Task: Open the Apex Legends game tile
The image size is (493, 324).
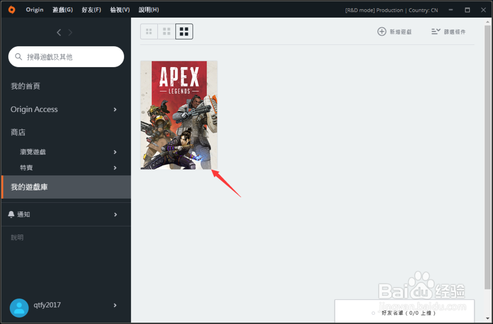Action: point(179,115)
